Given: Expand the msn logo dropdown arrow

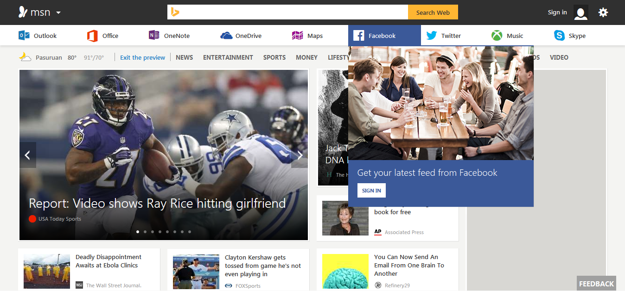Looking at the screenshot, I should (x=58, y=13).
